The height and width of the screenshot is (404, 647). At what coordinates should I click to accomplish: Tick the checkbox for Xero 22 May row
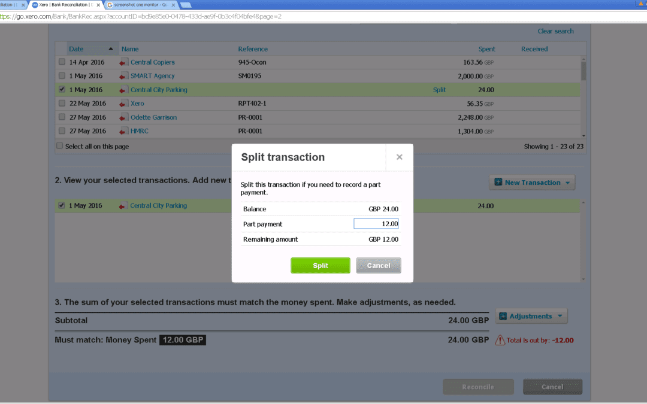(x=62, y=103)
